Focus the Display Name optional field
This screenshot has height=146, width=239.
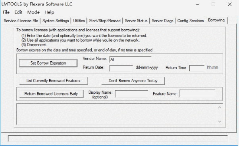pos(131,94)
